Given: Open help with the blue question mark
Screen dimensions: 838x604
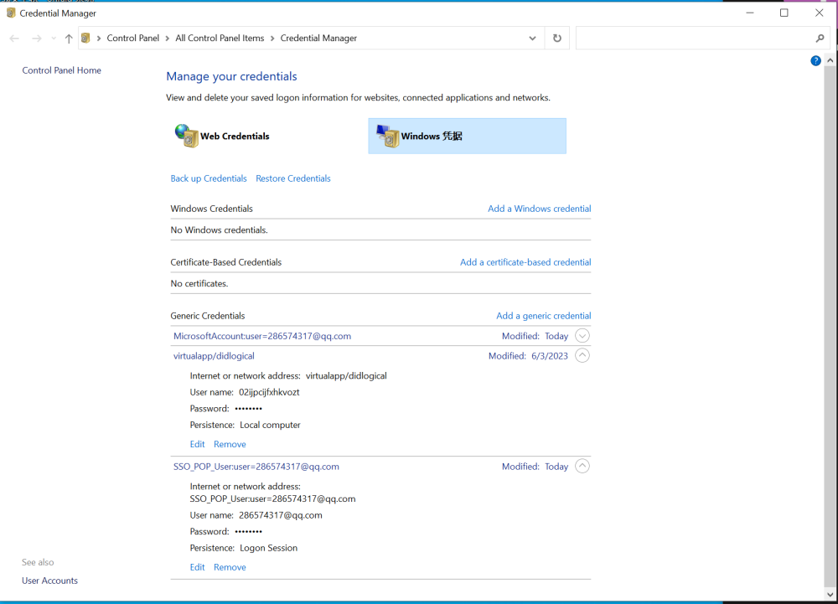Looking at the screenshot, I should pyautogui.click(x=815, y=61).
